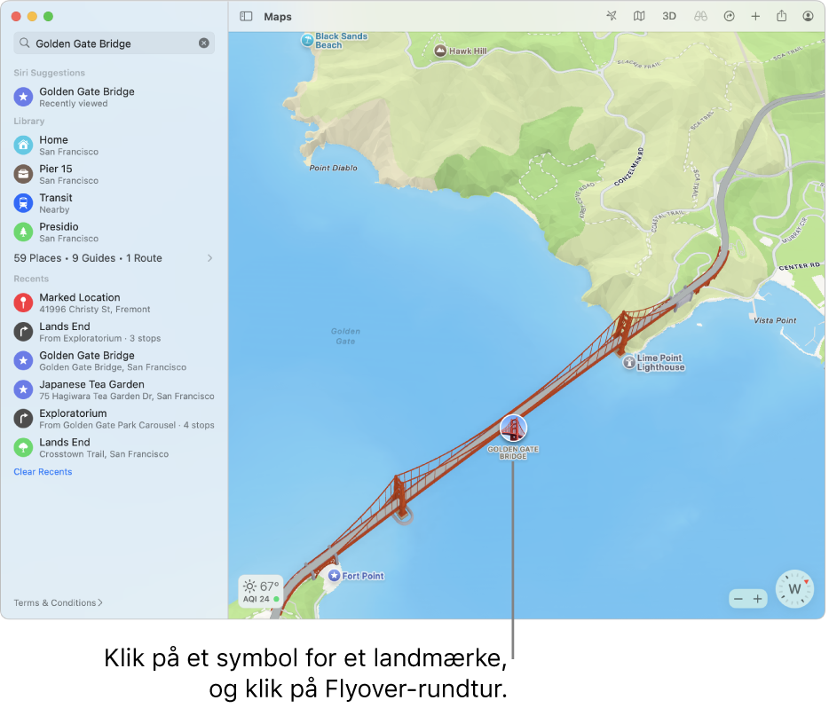Click the Lime Point Lighthouse marker

[631, 364]
